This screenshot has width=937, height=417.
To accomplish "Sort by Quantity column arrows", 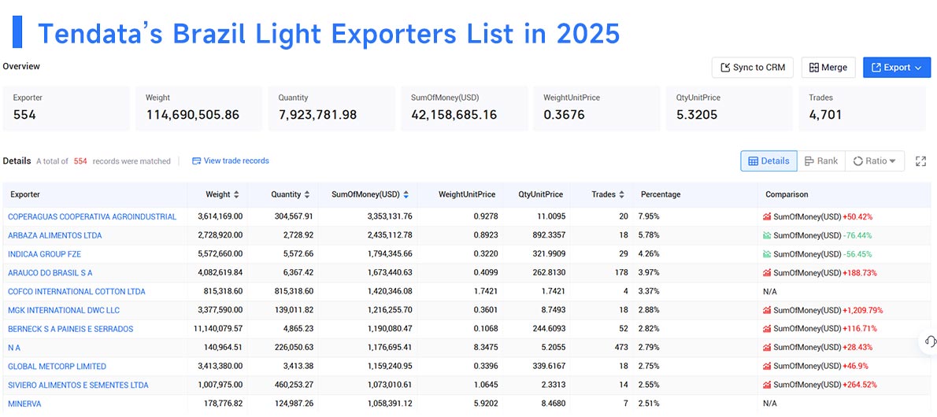I will pos(306,194).
